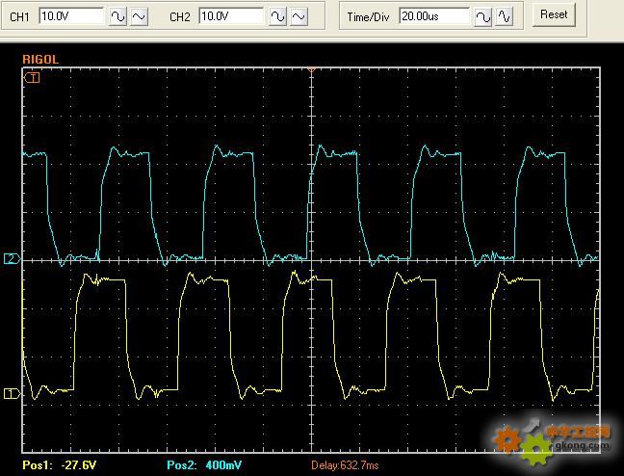
Task: Click the orange trigger position marker at top center
Action: [311, 69]
